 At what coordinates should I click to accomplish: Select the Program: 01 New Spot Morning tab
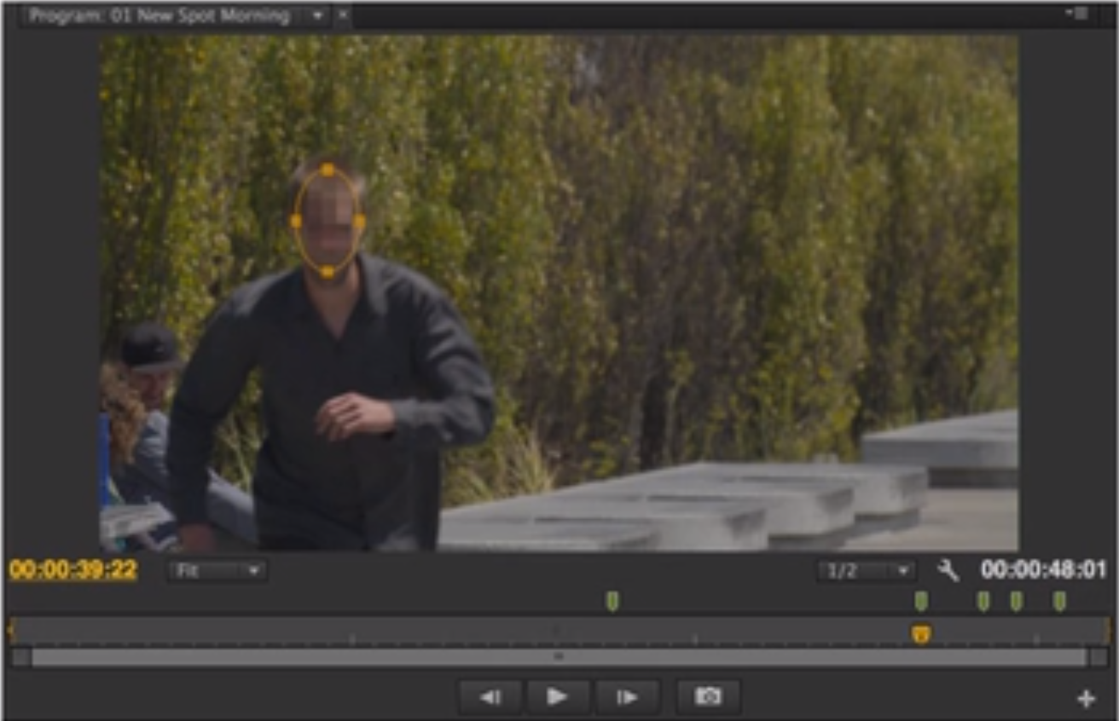click(x=158, y=14)
